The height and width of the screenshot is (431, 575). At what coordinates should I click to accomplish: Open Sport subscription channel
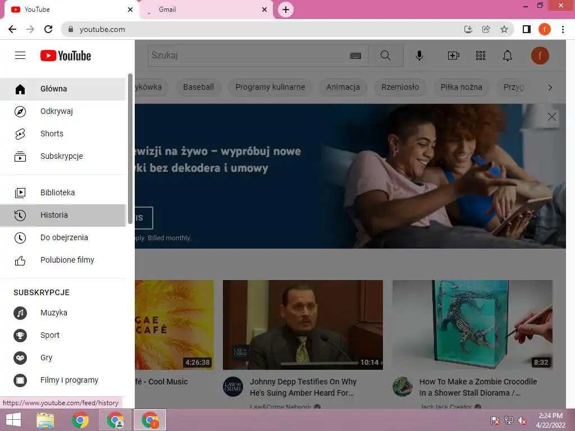tap(63, 336)
